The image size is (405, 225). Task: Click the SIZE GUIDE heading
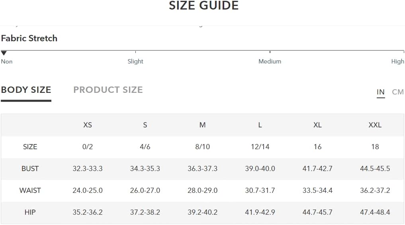tap(204, 6)
